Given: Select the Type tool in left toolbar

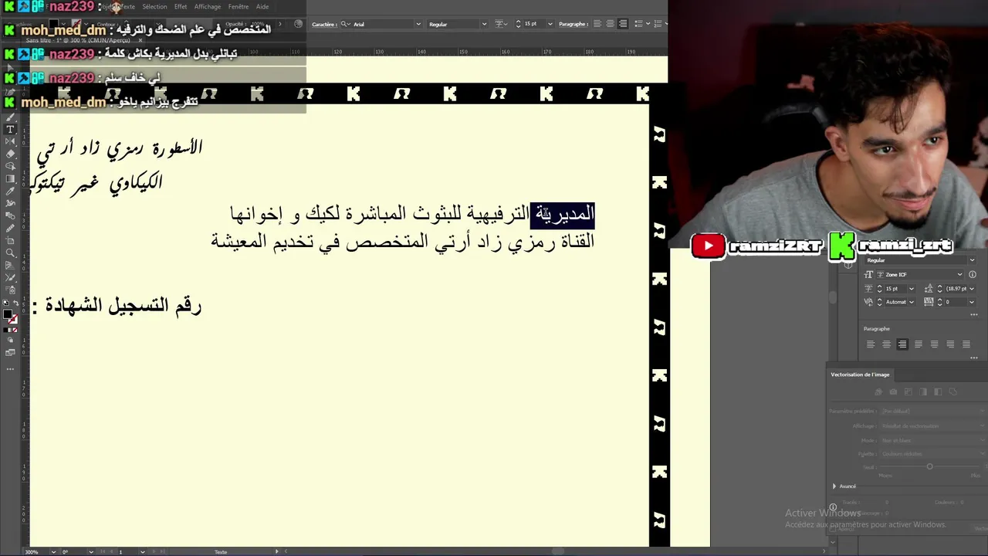Looking at the screenshot, I should pos(11,129).
